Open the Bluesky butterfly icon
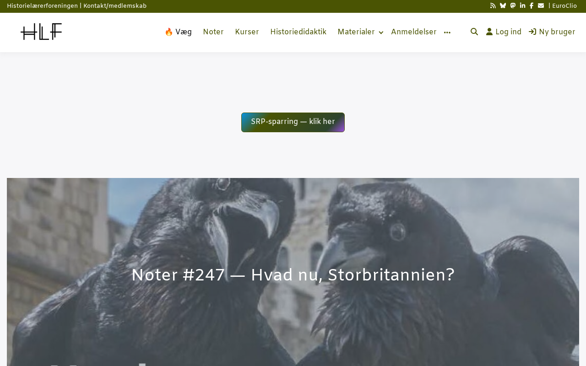This screenshot has width=586, height=366. tap(503, 6)
